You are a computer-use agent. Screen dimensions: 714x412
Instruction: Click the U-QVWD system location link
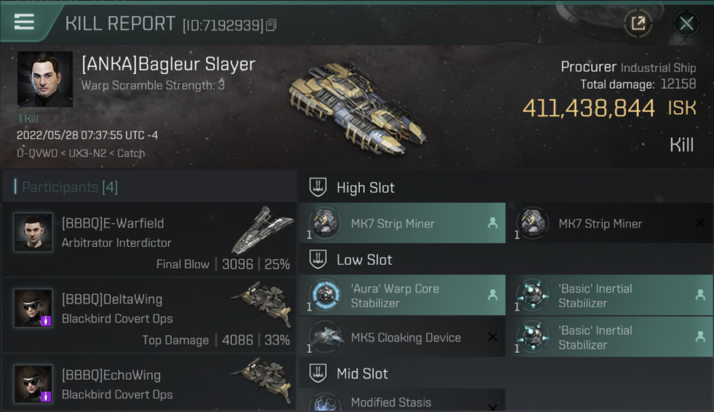click(x=37, y=153)
